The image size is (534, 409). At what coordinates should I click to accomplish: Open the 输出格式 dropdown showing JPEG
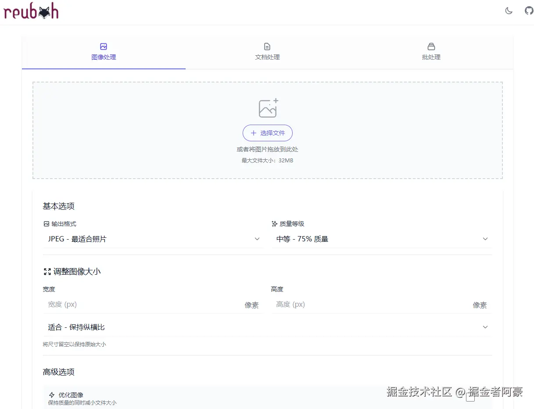click(x=153, y=239)
